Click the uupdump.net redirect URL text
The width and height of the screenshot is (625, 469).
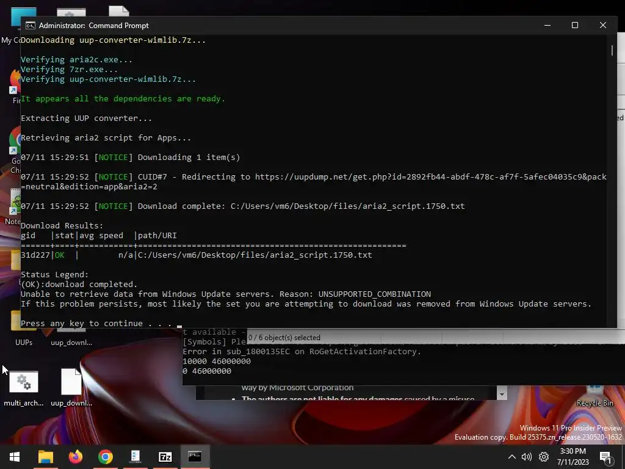[431, 177]
